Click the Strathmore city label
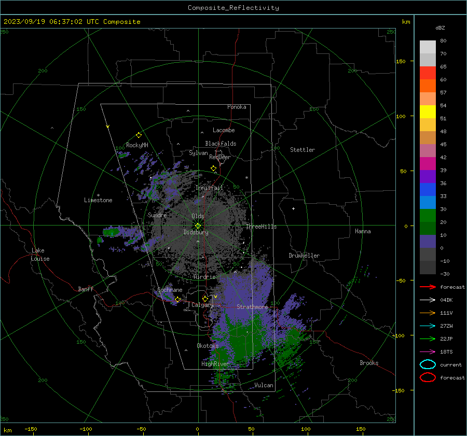Screen dimensions: 467x436 (252, 307)
